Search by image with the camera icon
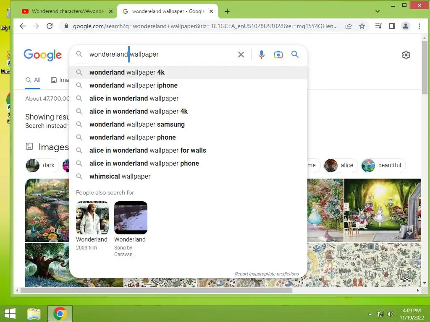Image resolution: width=430 pixels, height=322 pixels. click(278, 55)
